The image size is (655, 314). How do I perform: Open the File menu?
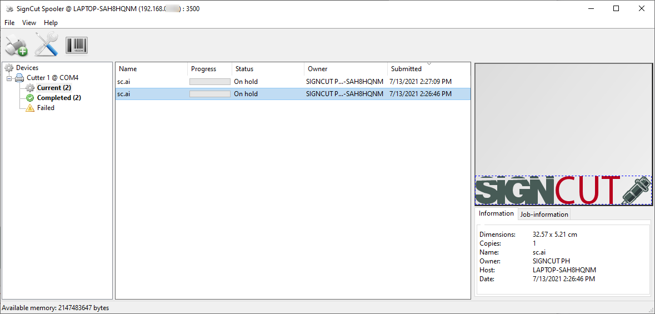click(x=9, y=23)
